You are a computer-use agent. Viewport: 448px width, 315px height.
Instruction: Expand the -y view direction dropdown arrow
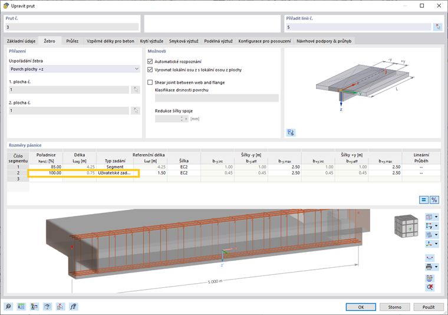[436, 226]
